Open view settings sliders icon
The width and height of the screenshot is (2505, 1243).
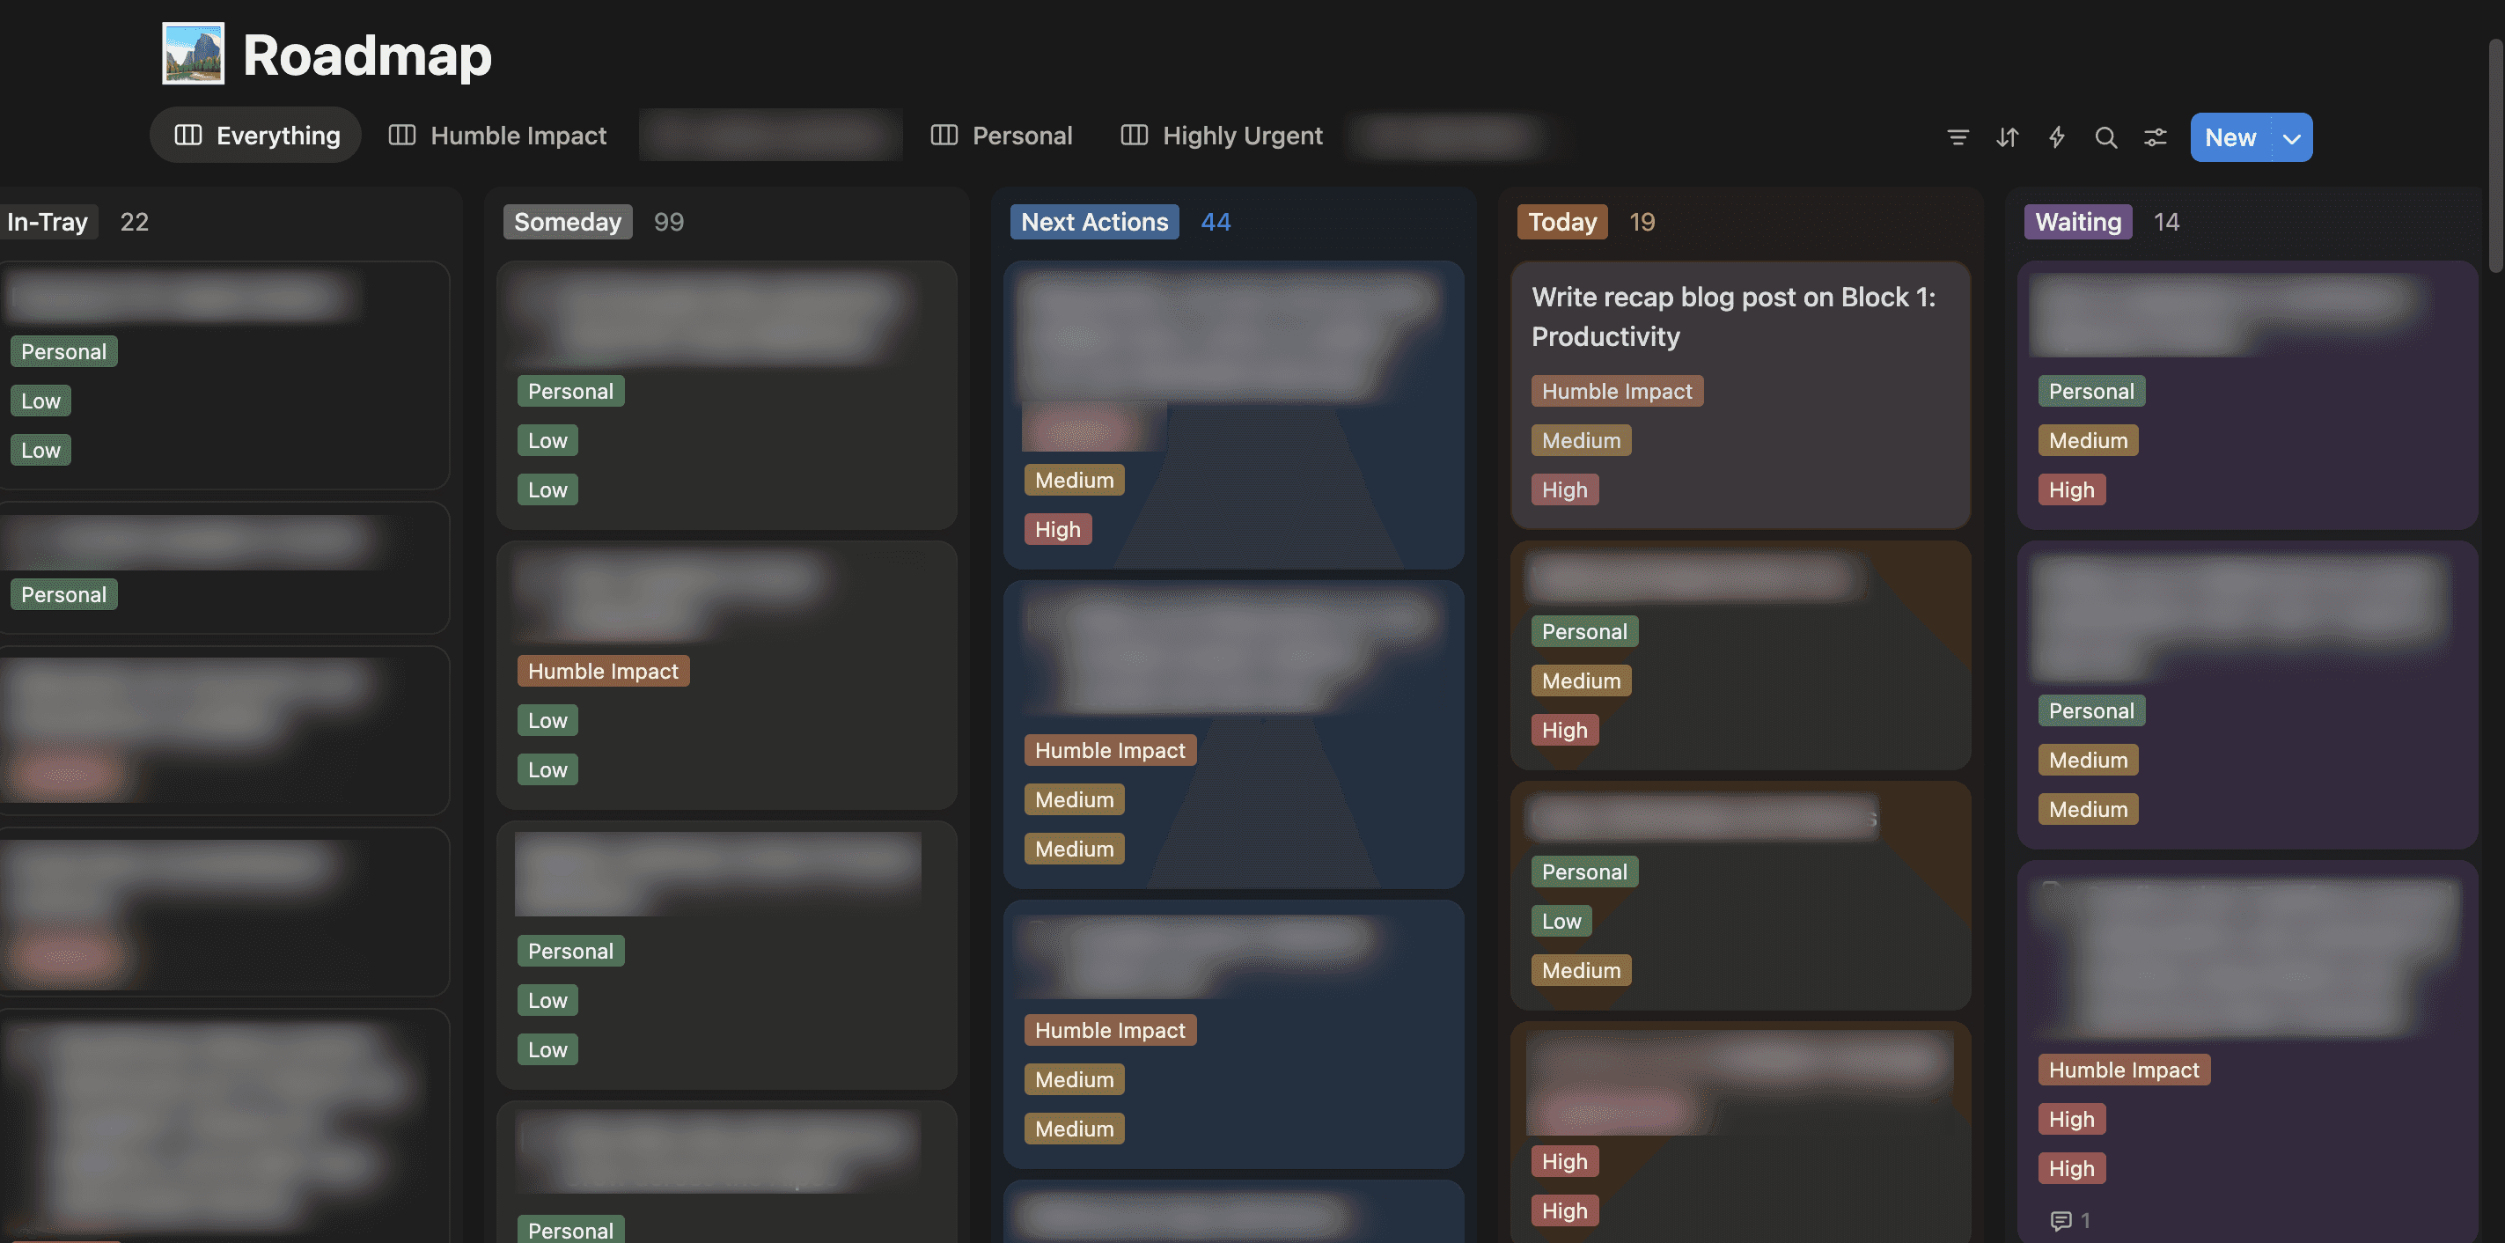pos(2155,137)
